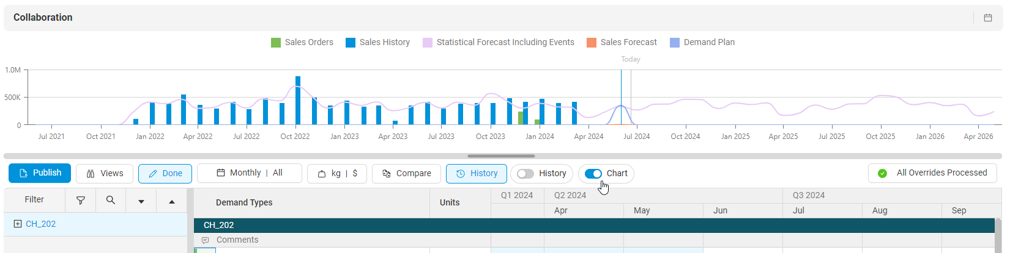
Task: Click the filter funnel icon
Action: coord(80,200)
